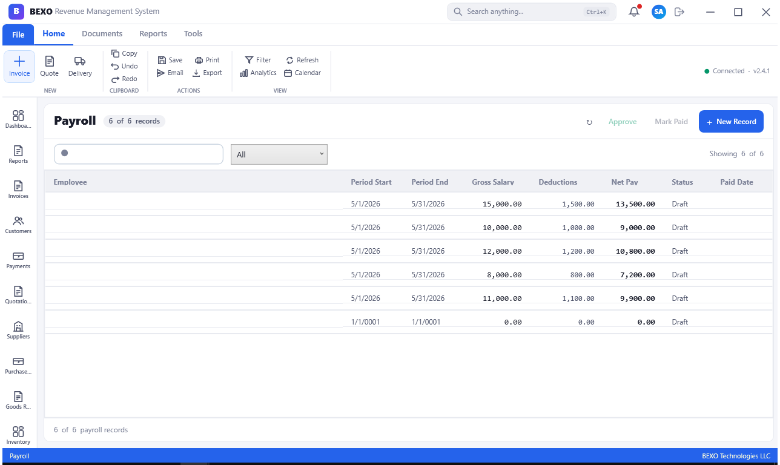
Task: Click the Search anything box
Action: coord(532,12)
